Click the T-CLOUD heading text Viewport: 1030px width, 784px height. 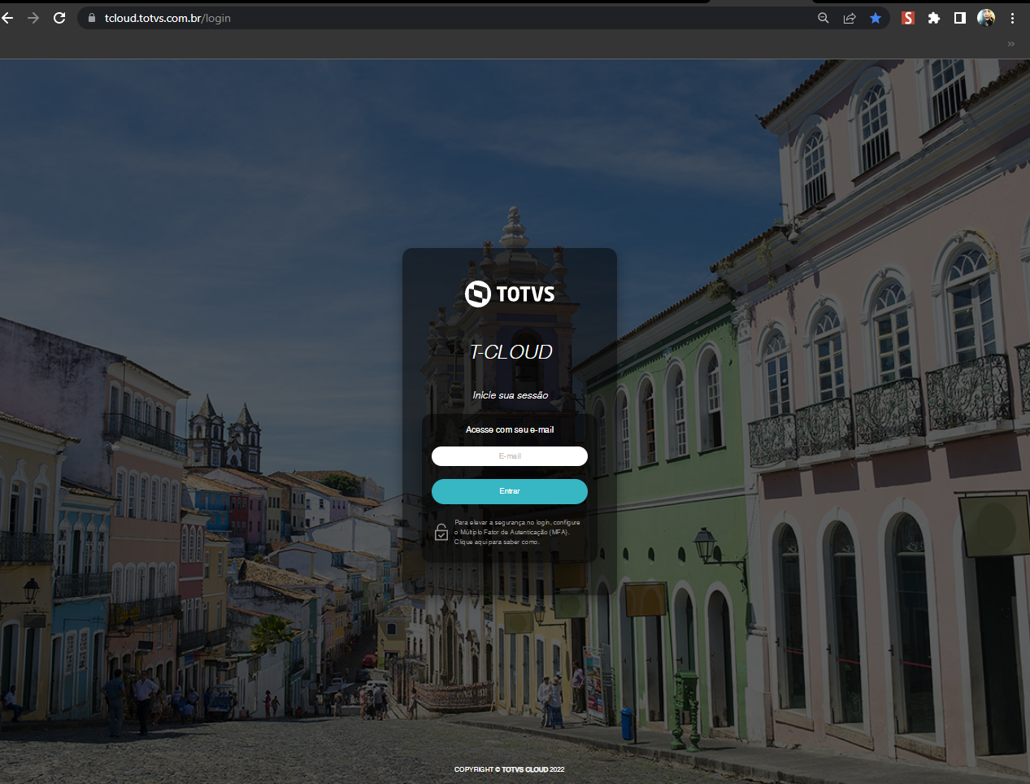(x=511, y=351)
